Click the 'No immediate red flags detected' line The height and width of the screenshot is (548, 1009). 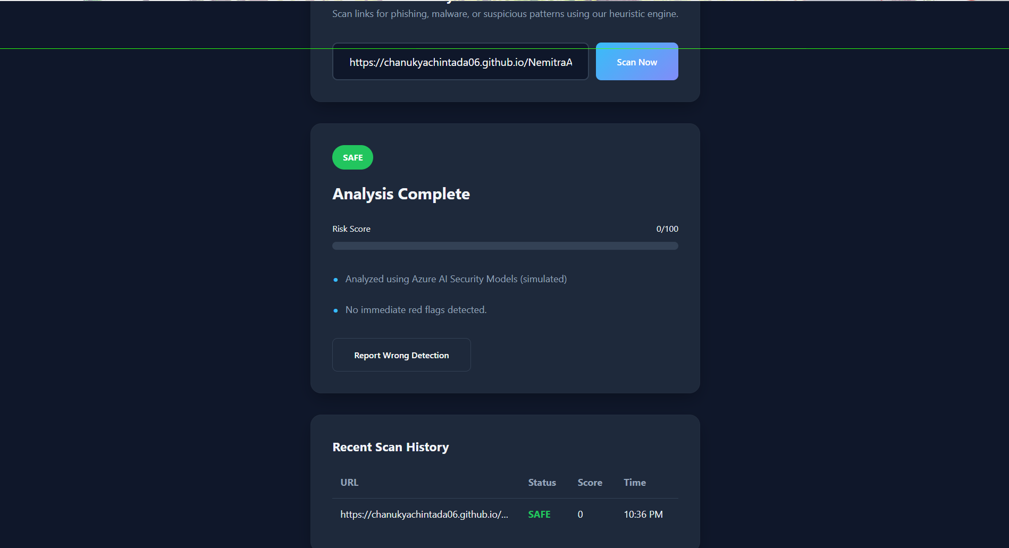pos(416,310)
